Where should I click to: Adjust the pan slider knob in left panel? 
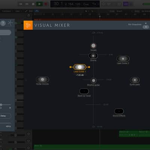[x=1, y=105]
